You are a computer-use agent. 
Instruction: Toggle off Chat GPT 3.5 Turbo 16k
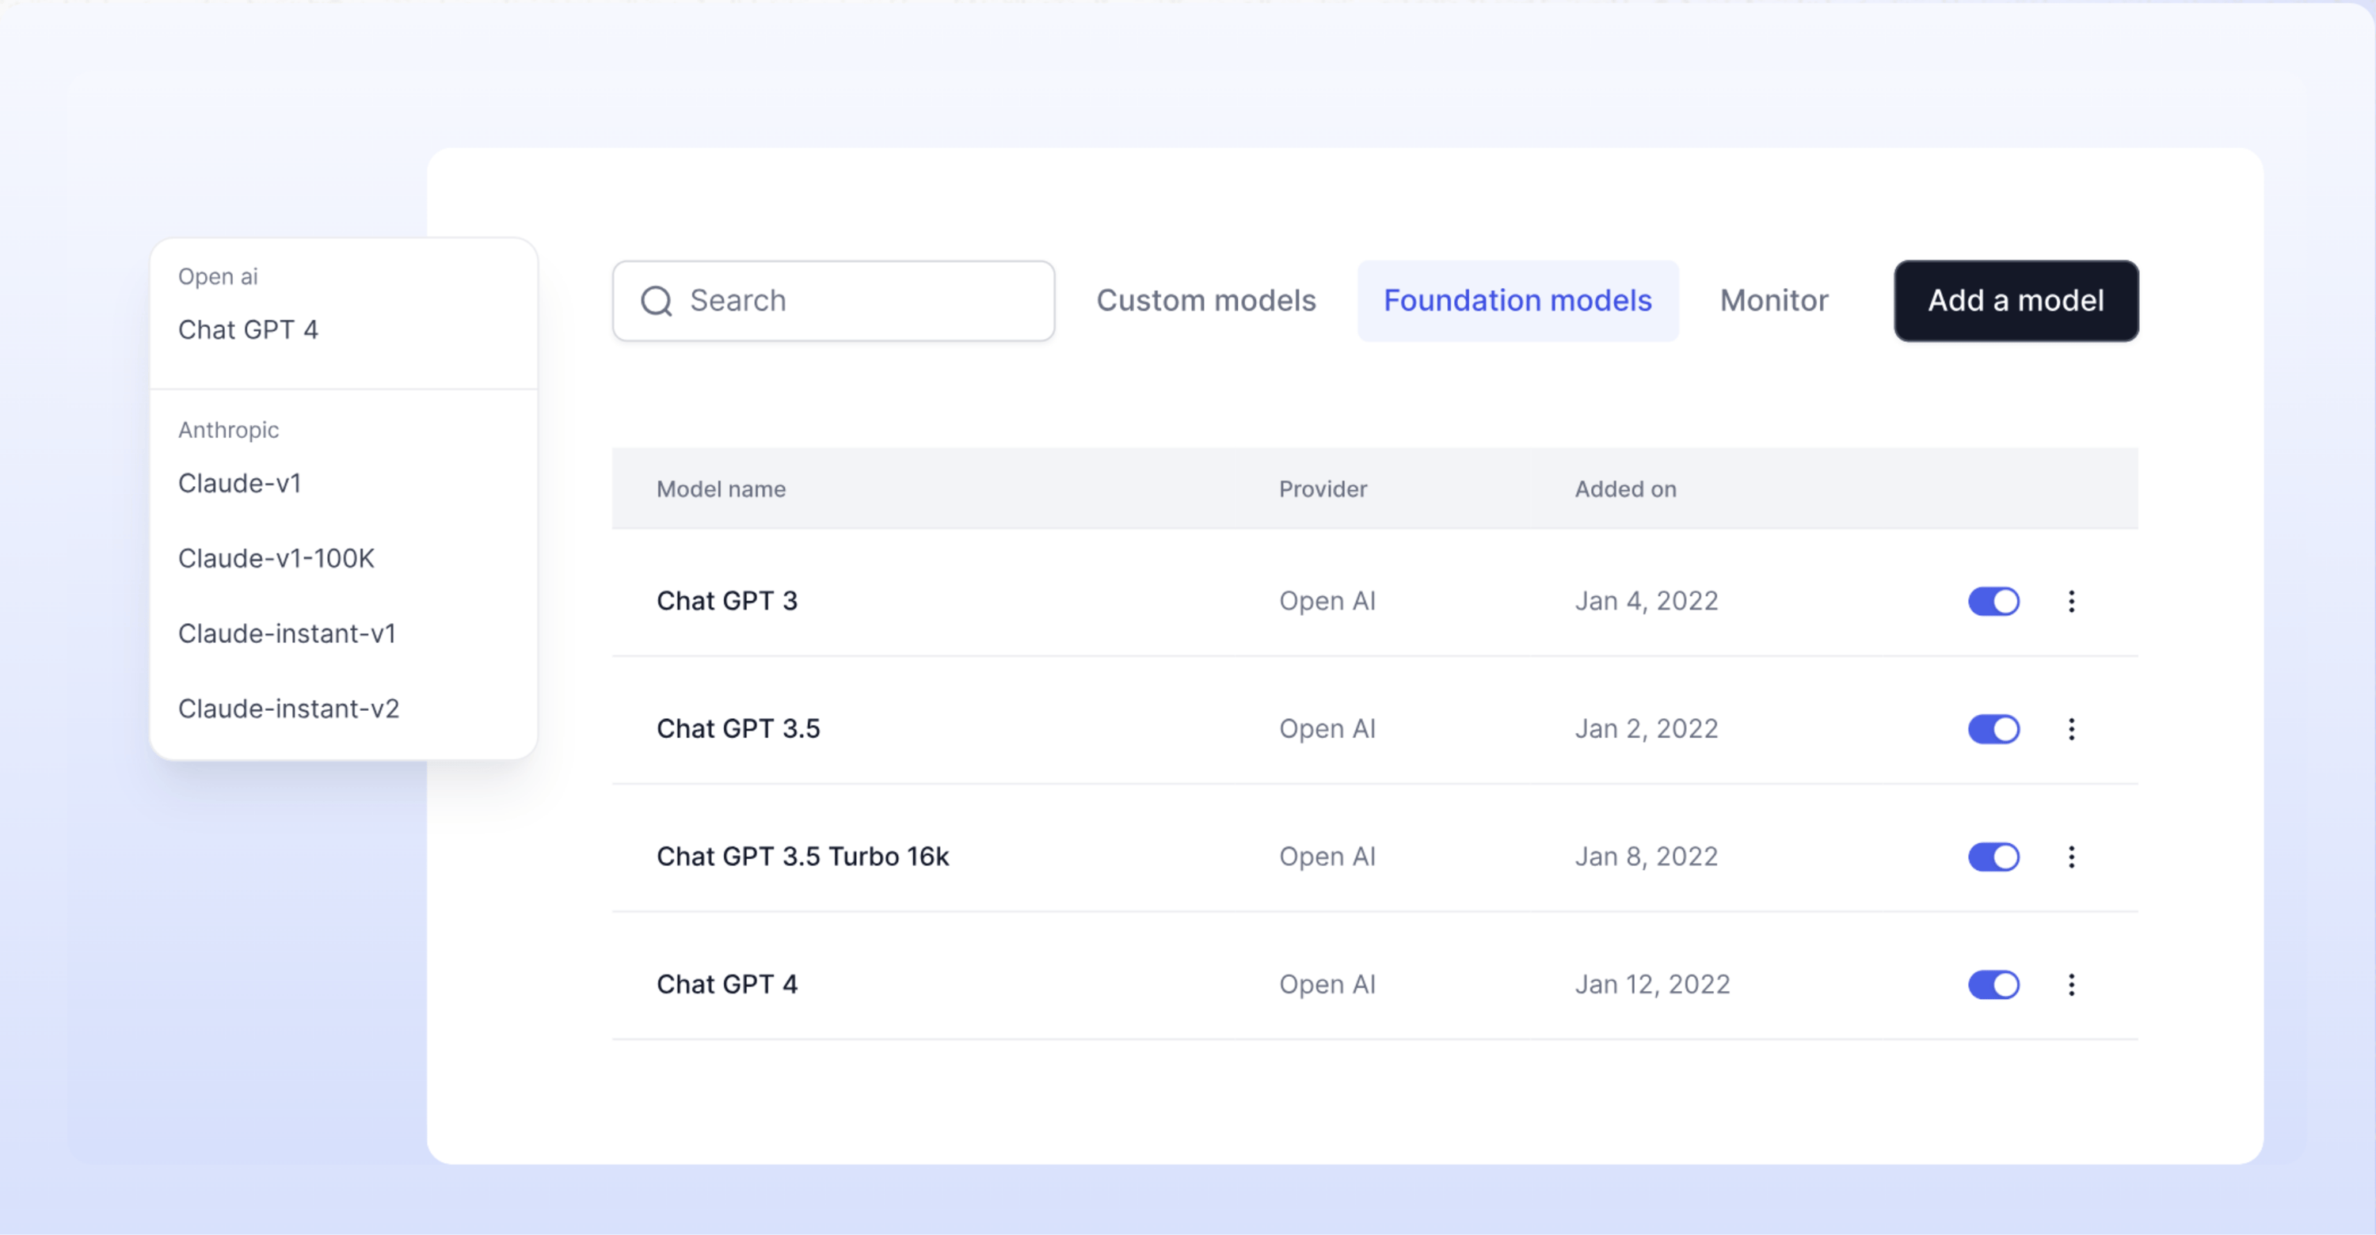click(x=1994, y=857)
